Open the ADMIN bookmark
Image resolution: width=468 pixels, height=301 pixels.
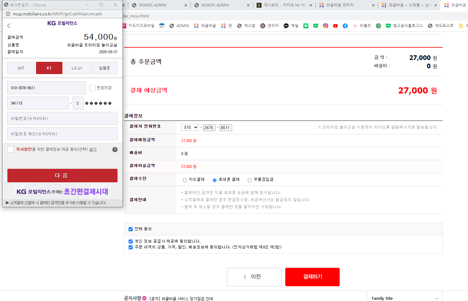tap(179, 26)
